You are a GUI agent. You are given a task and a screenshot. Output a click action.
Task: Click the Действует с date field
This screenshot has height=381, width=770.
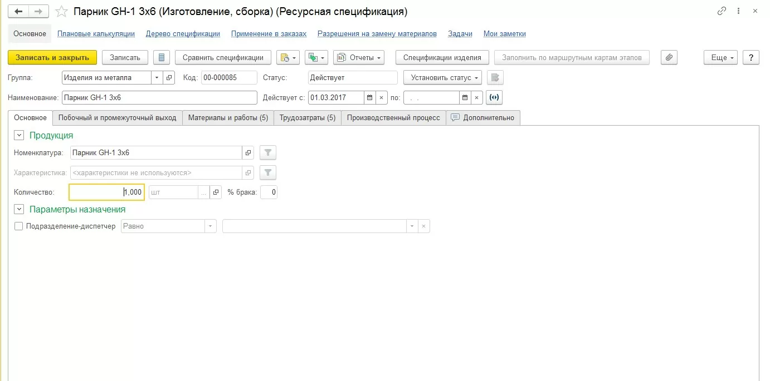[x=336, y=97]
